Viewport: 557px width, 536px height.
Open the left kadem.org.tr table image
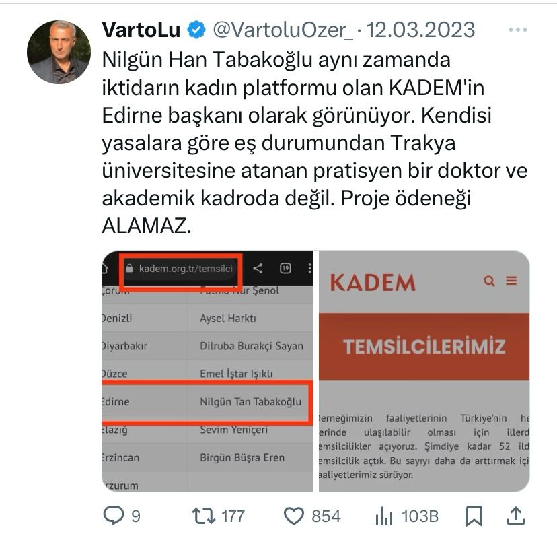pyautogui.click(x=208, y=371)
